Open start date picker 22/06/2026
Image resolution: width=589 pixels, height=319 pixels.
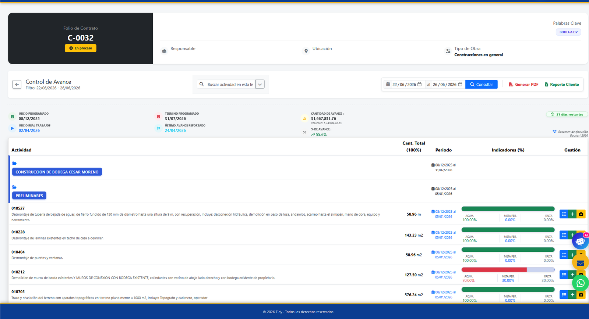[x=404, y=85]
